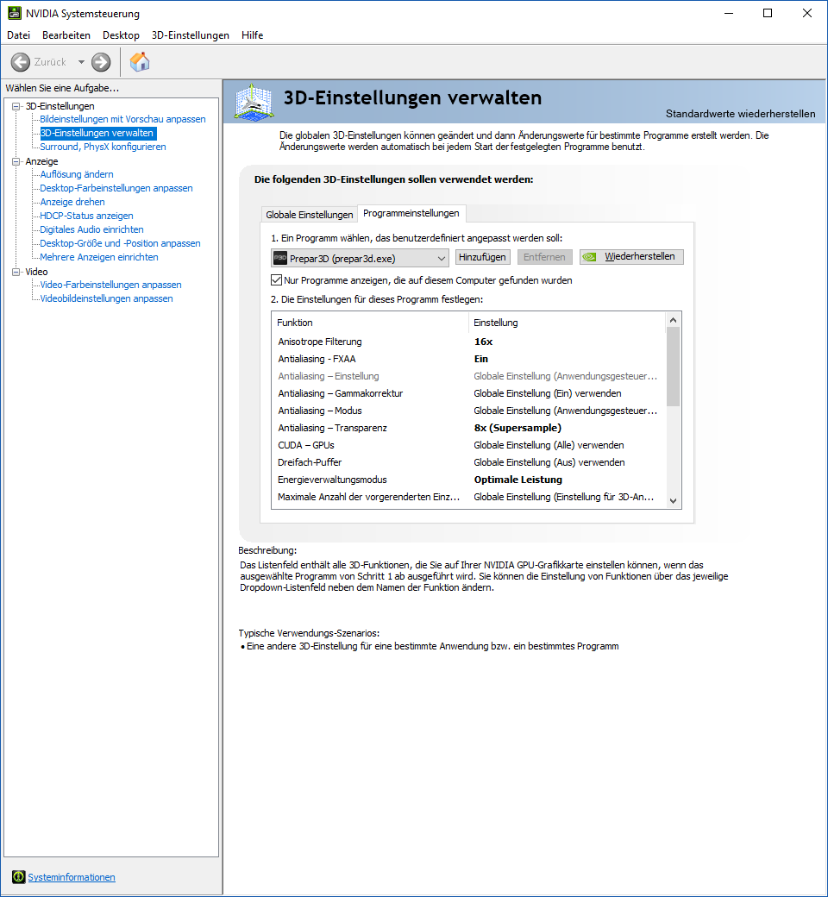Screen dimensions: 828x897
Task: Open the Home icon in toolbar
Action: pos(140,62)
